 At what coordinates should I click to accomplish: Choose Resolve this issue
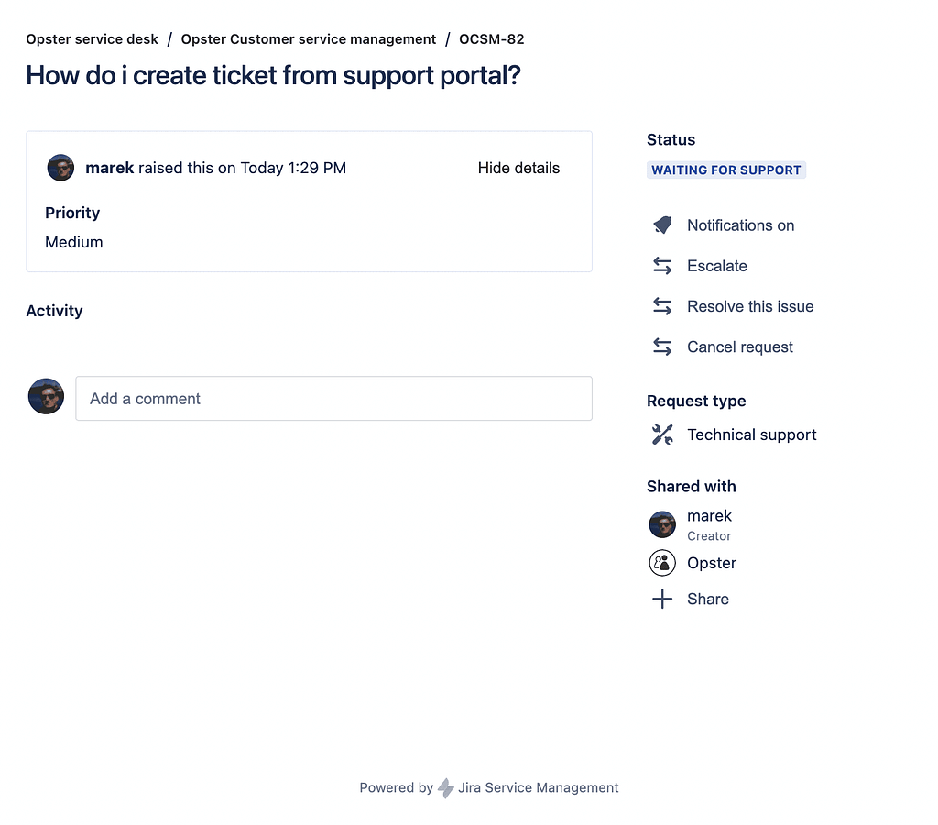[x=750, y=306]
